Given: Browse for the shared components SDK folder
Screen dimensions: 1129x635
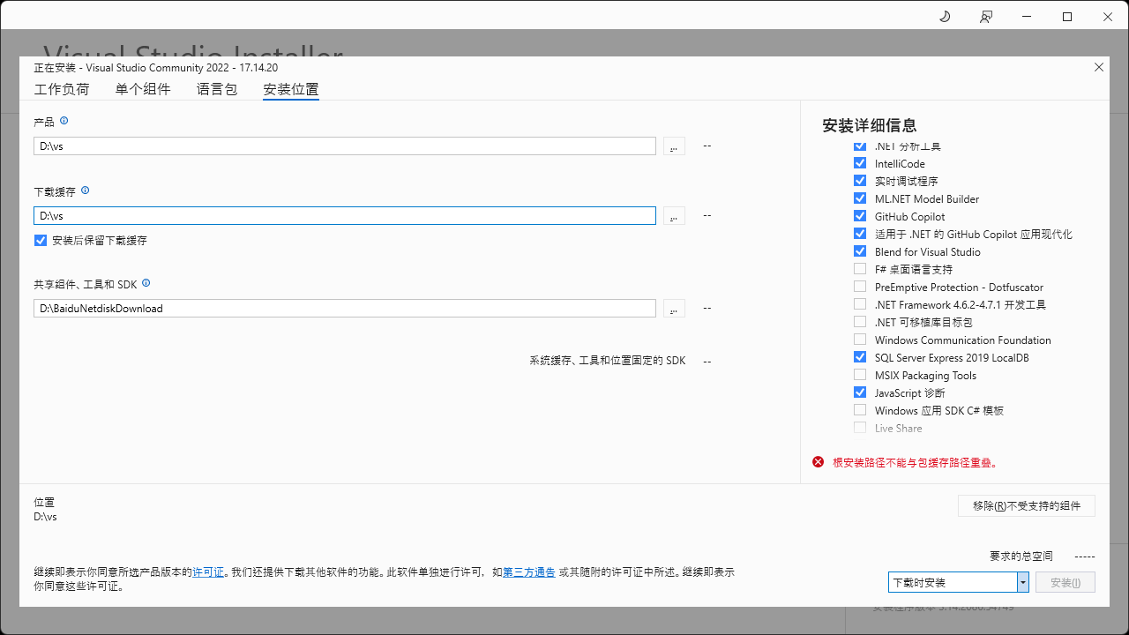Looking at the screenshot, I should point(673,308).
